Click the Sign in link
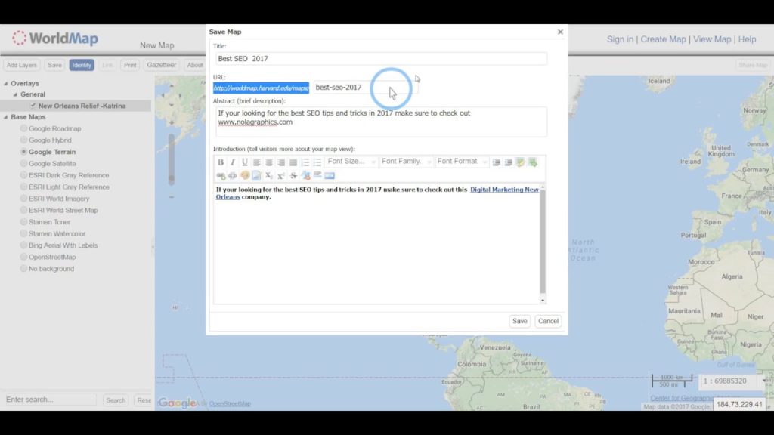 pos(620,39)
